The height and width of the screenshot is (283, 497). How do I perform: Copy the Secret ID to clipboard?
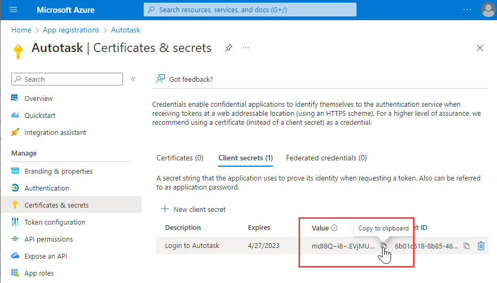pyautogui.click(x=467, y=246)
